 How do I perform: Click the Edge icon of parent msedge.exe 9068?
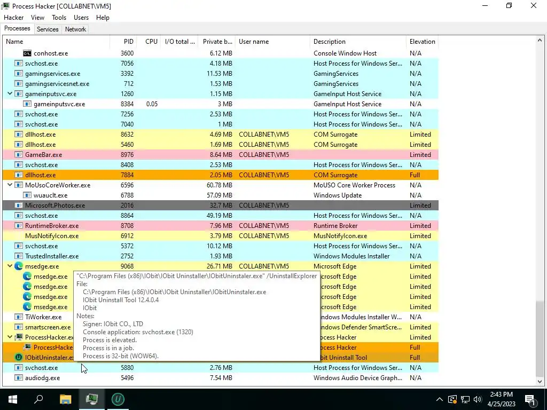pos(19,266)
